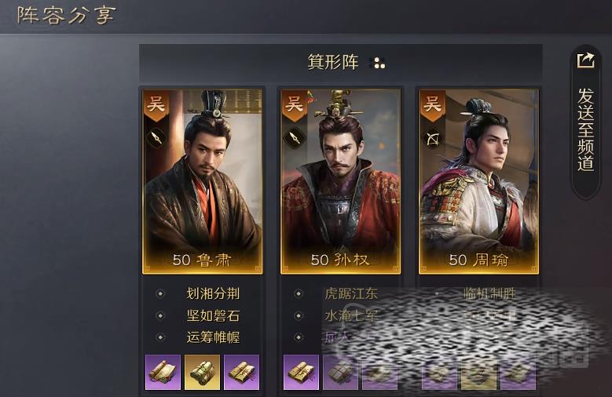Select the 周瑜 general card
612x397 pixels.
pos(478,182)
